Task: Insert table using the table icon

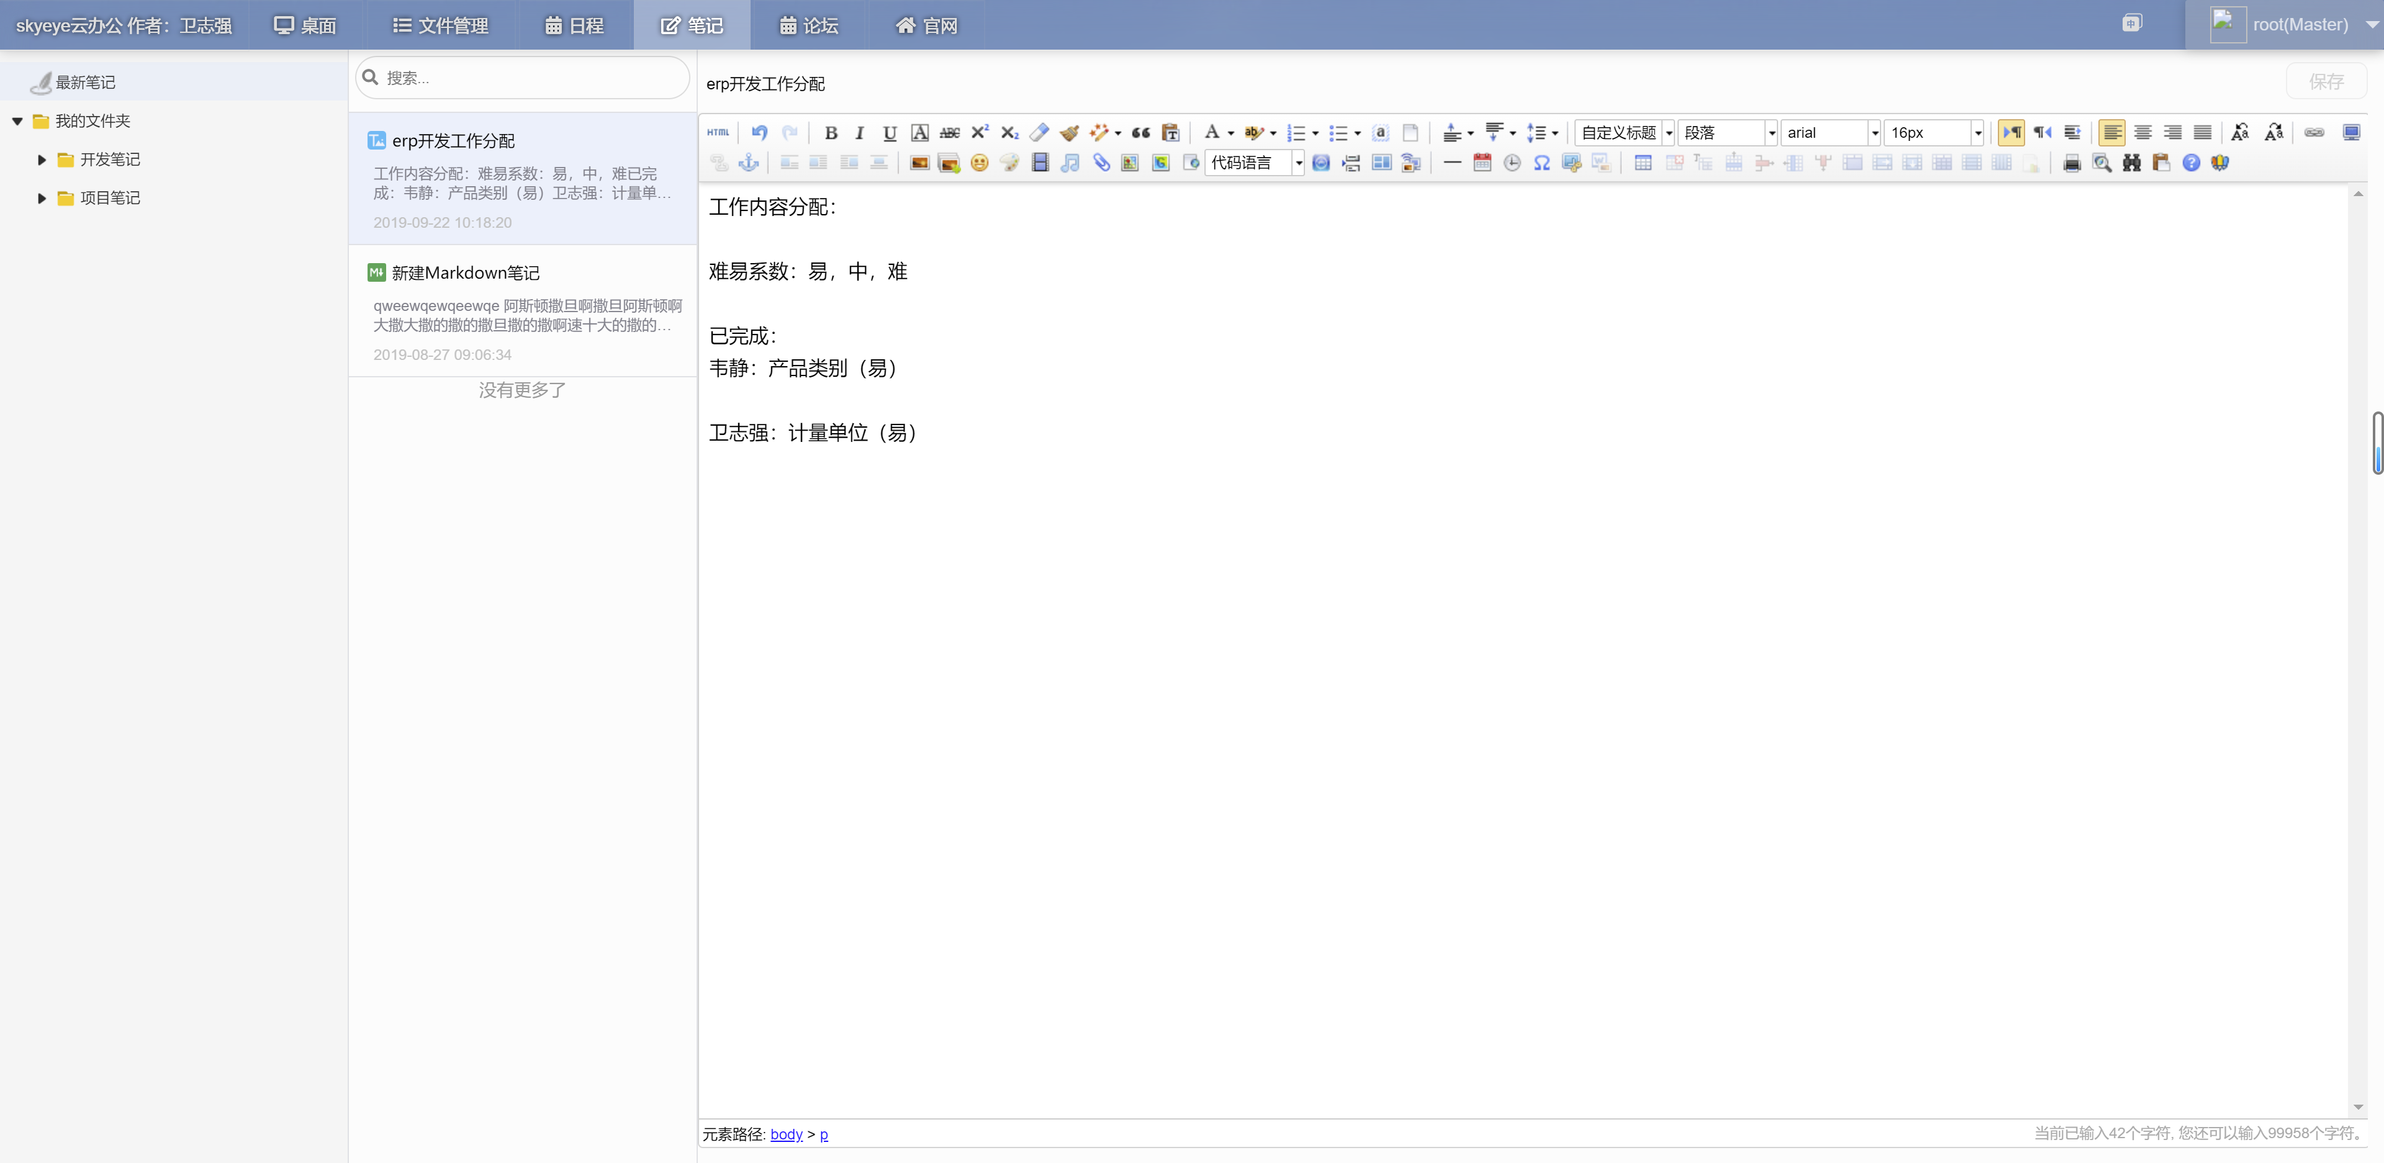Action: point(1643,164)
